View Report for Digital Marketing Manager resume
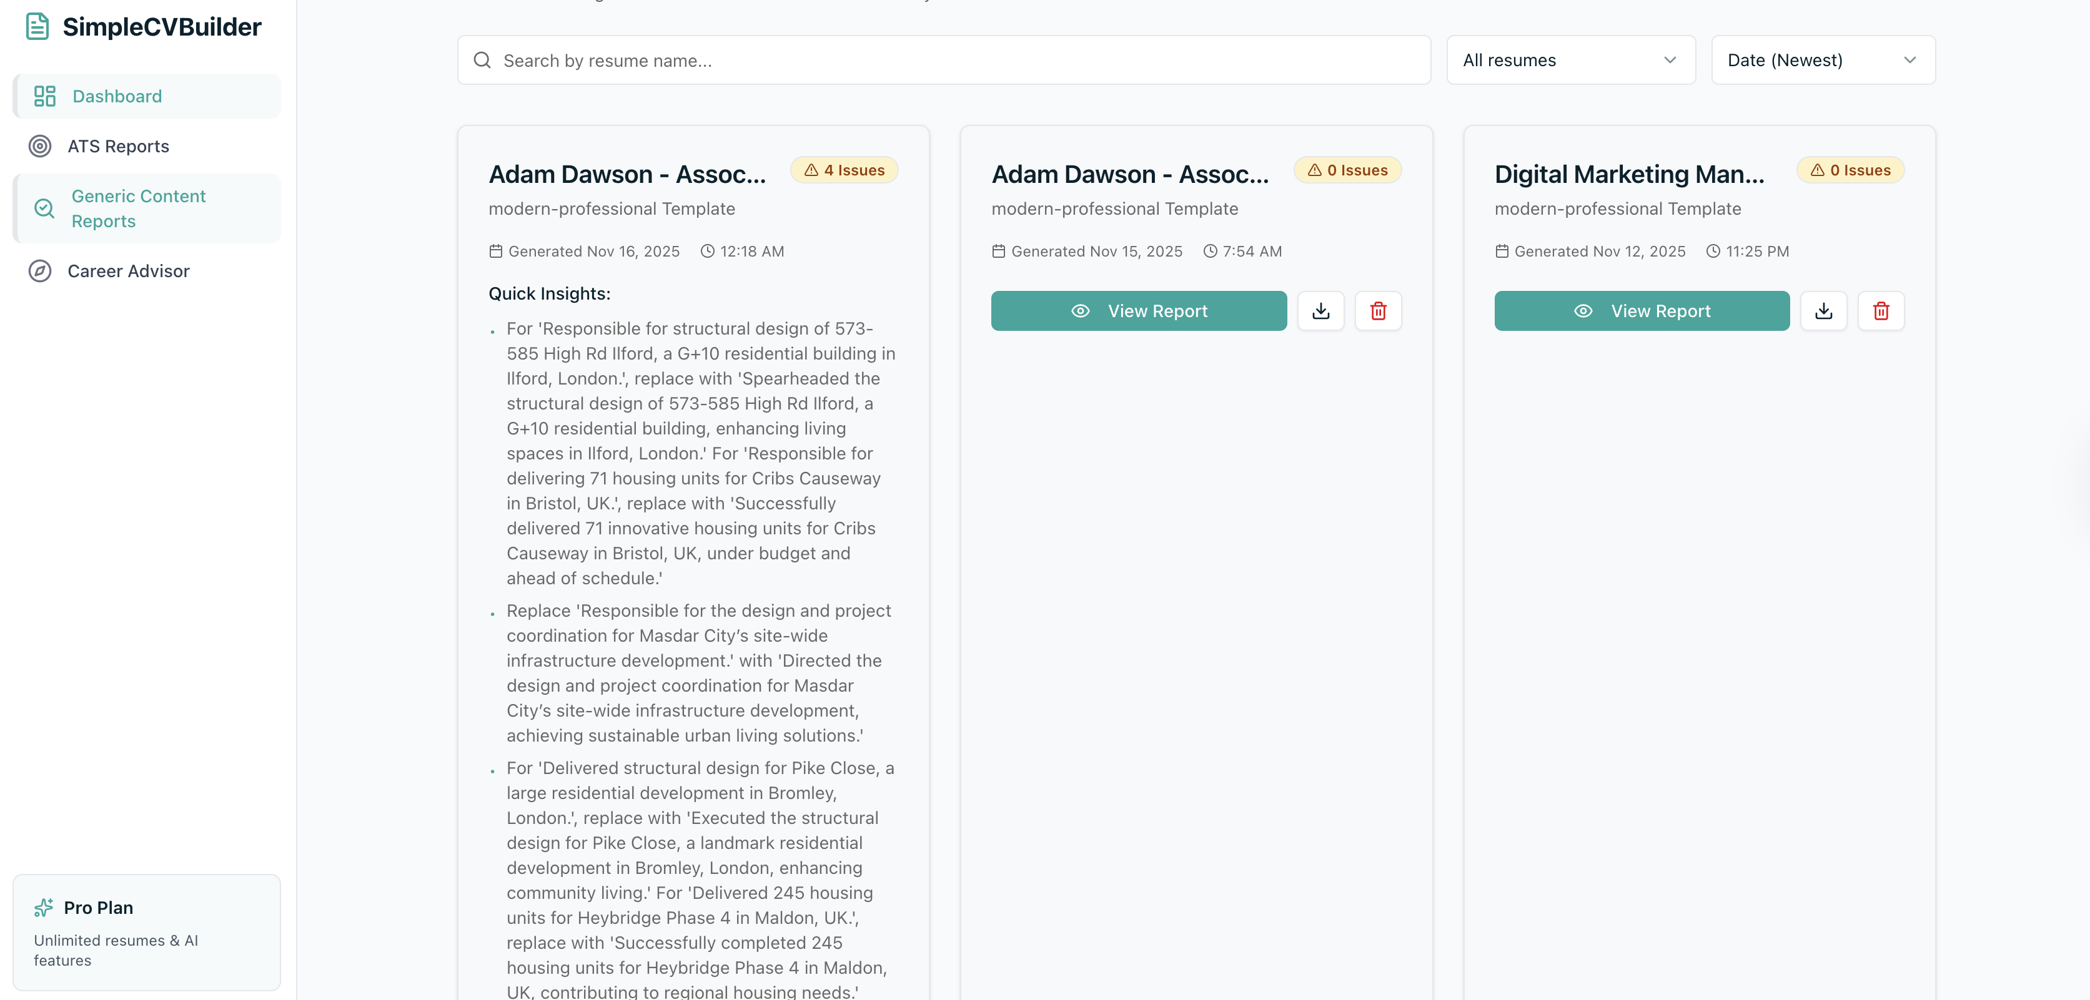2090x1000 pixels. coord(1642,311)
